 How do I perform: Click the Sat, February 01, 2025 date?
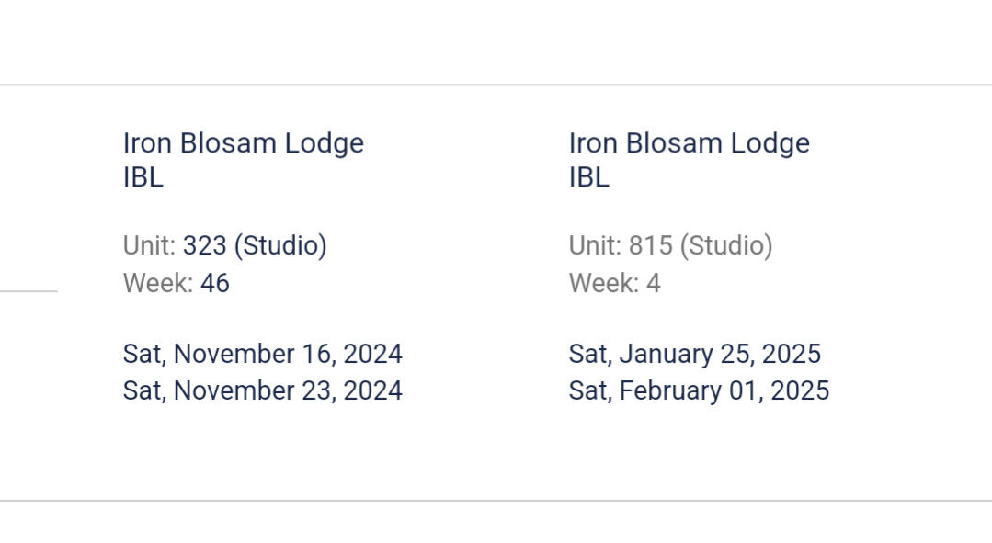pos(699,391)
